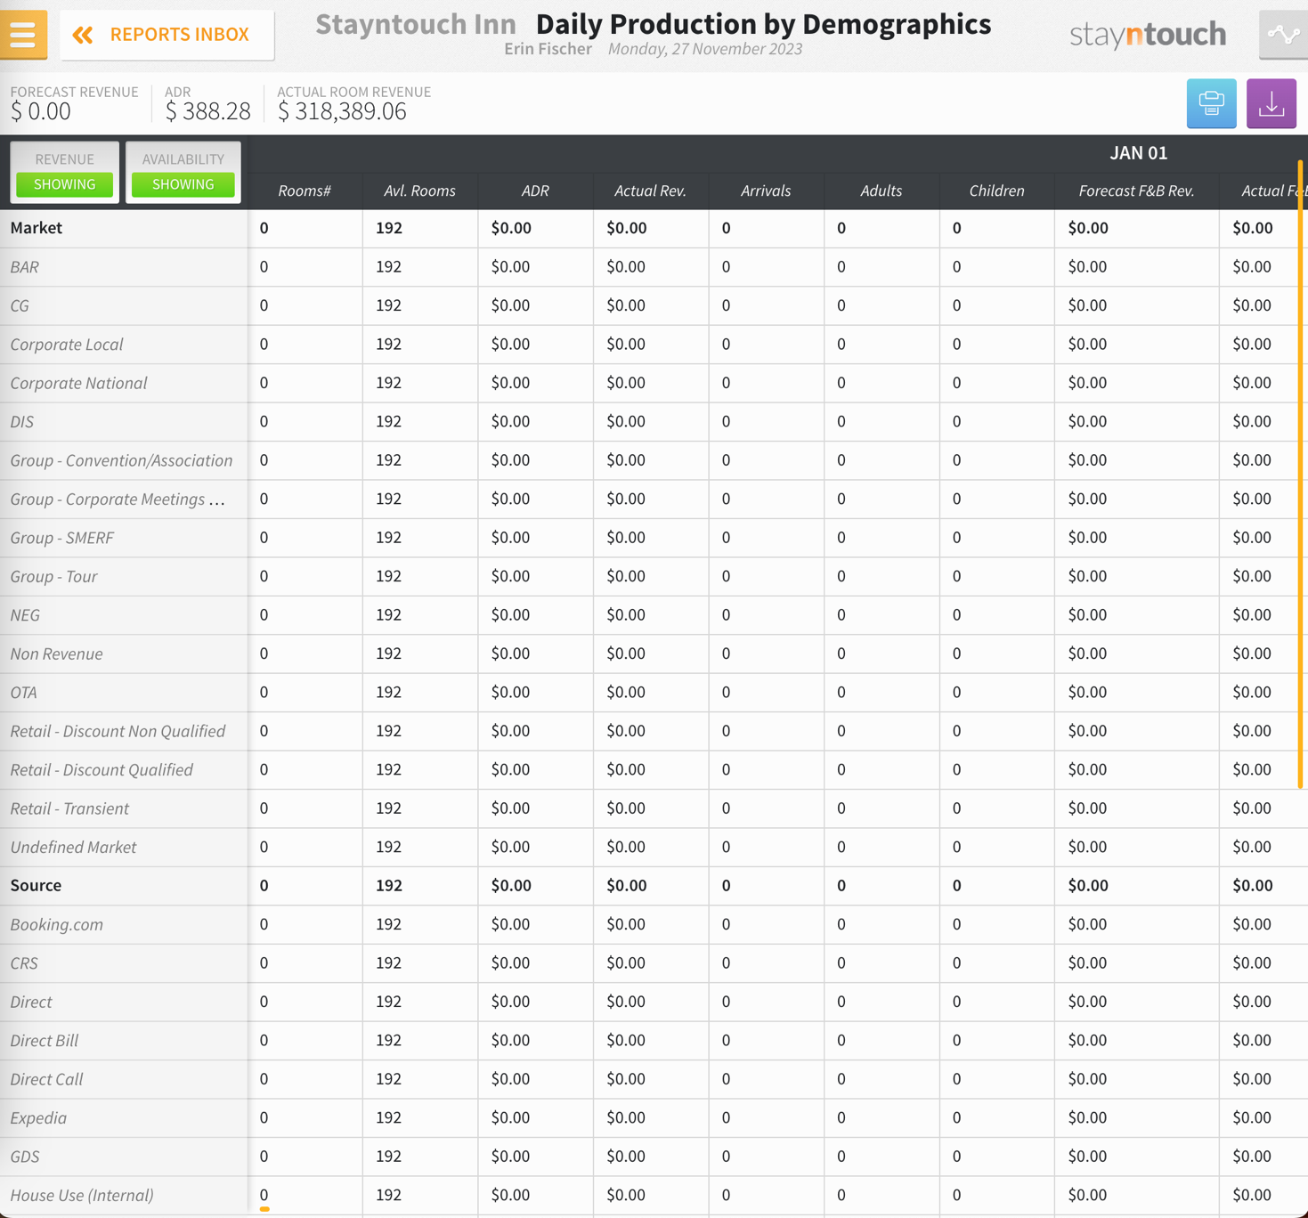Click the Arrivals column header
This screenshot has width=1308, height=1218.
pos(766,191)
